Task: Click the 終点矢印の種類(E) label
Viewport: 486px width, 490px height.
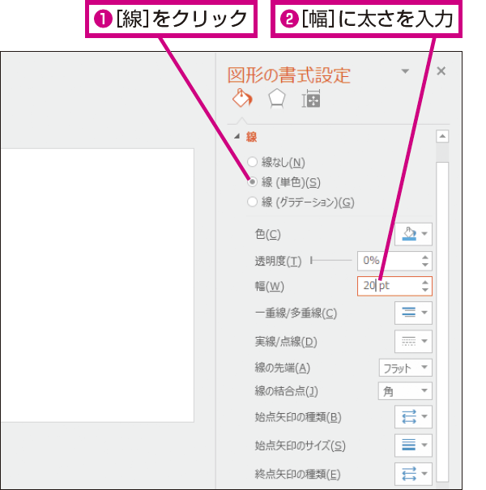Action: (x=297, y=475)
